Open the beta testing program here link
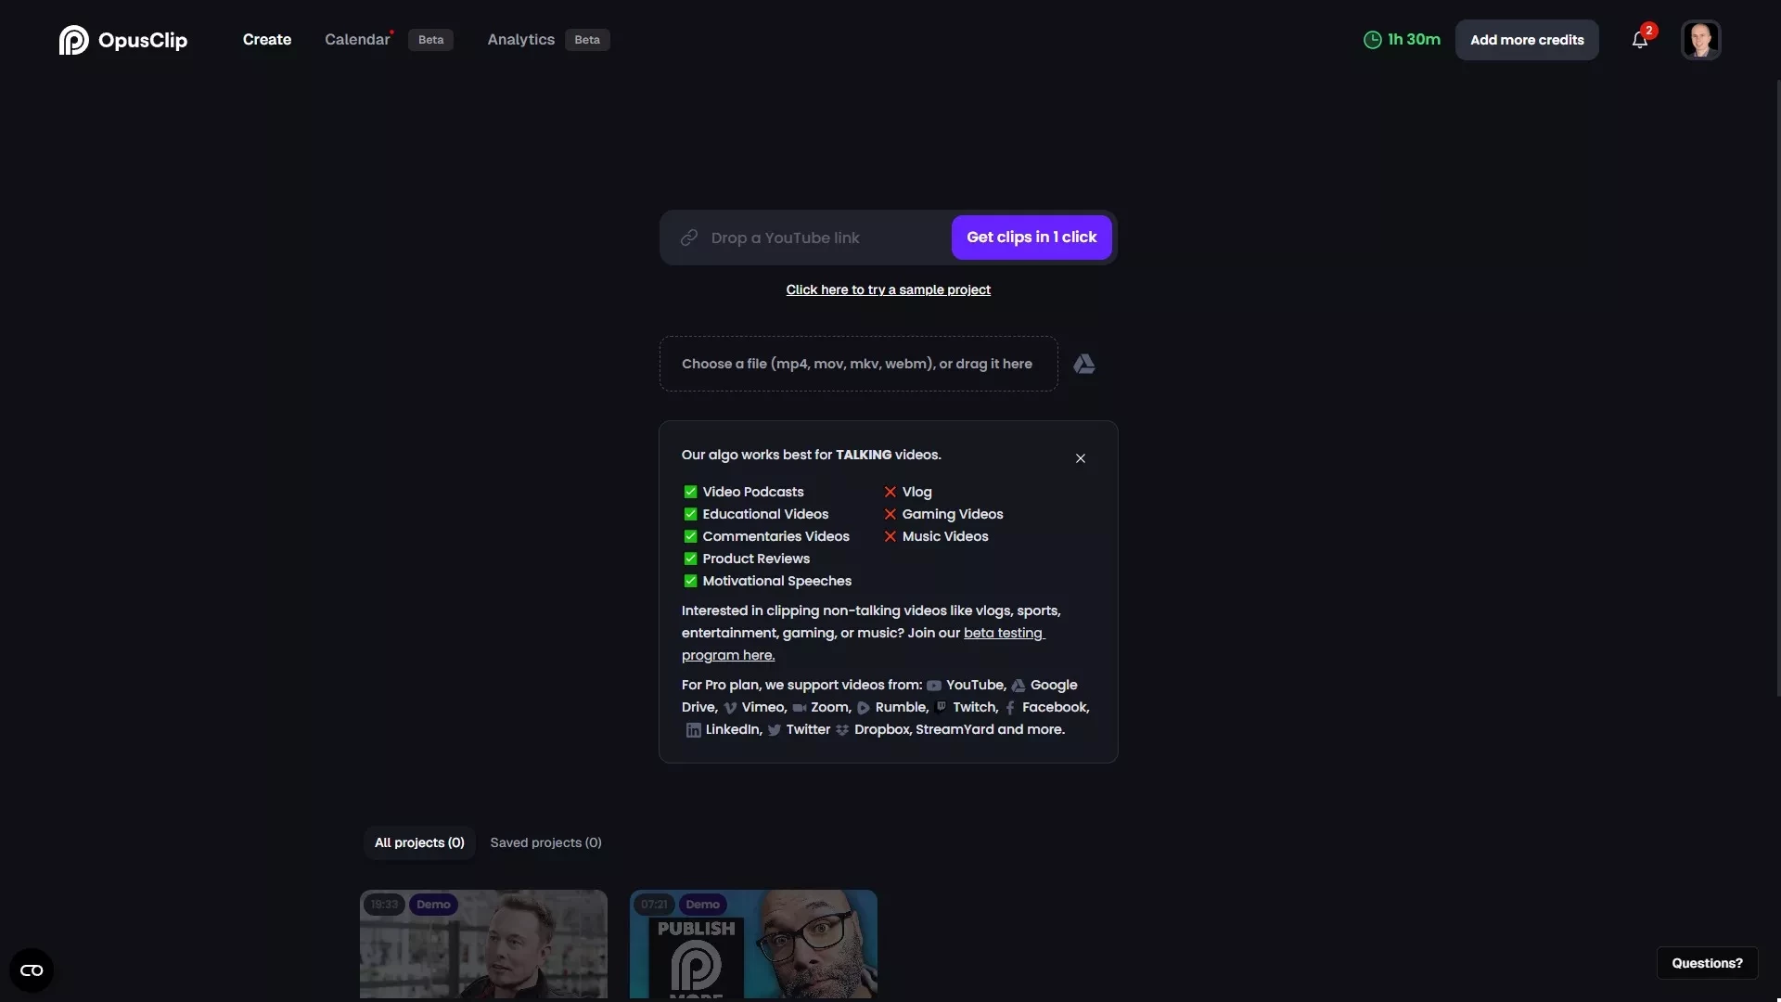Viewport: 1781px width, 1002px height. point(863,644)
